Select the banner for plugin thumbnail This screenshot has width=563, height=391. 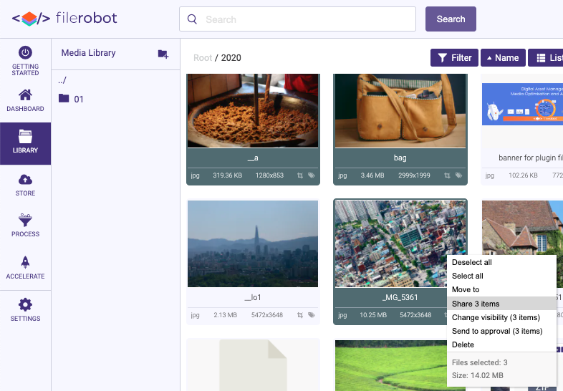point(522,104)
